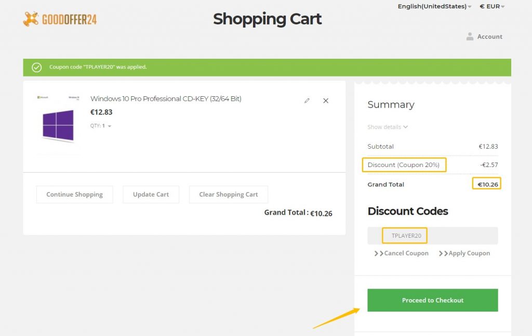This screenshot has width=532, height=336.
Task: Click Cancel Coupon
Action: pos(401,253)
